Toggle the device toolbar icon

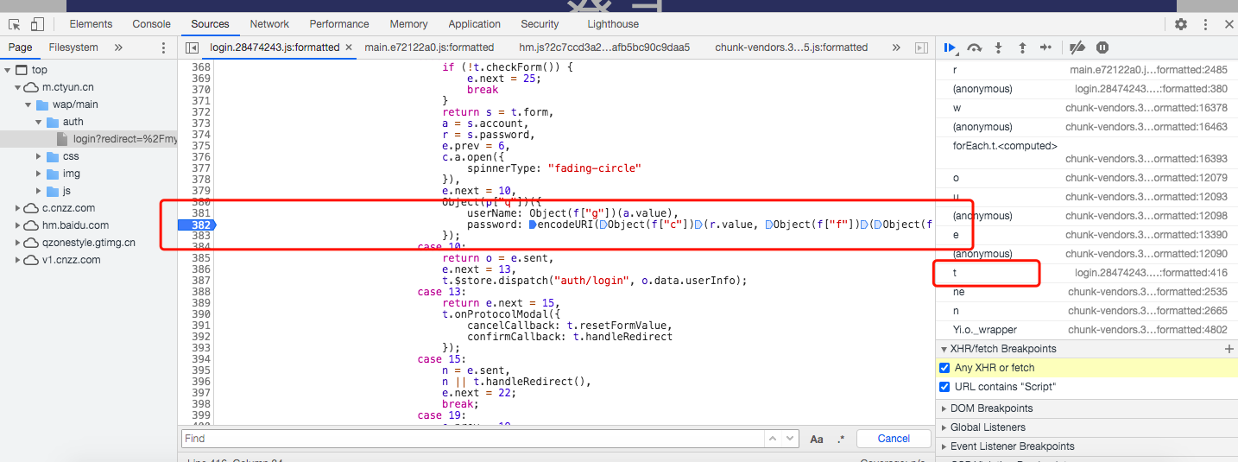point(37,24)
